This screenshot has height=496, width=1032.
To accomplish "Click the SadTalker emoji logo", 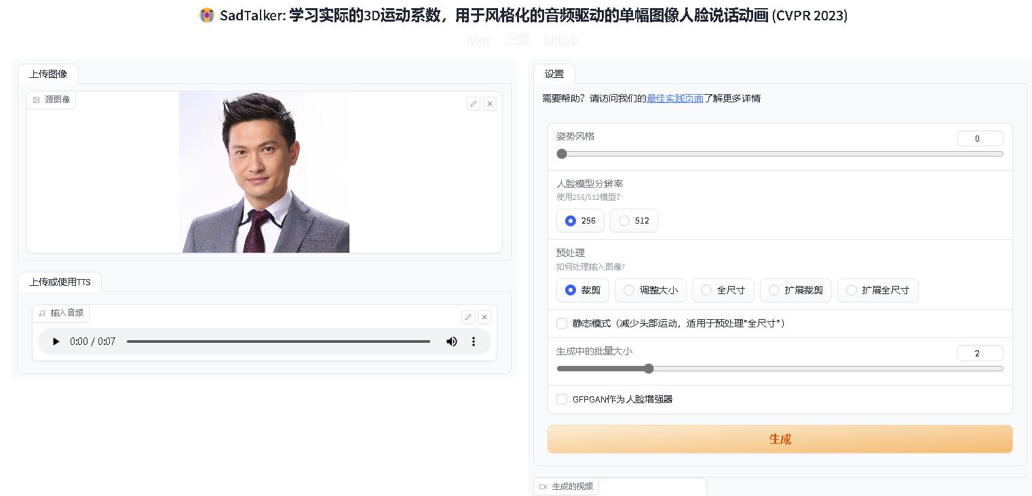I will (x=207, y=15).
